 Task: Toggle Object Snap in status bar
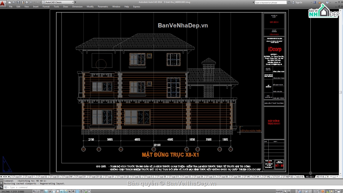click(54, 191)
